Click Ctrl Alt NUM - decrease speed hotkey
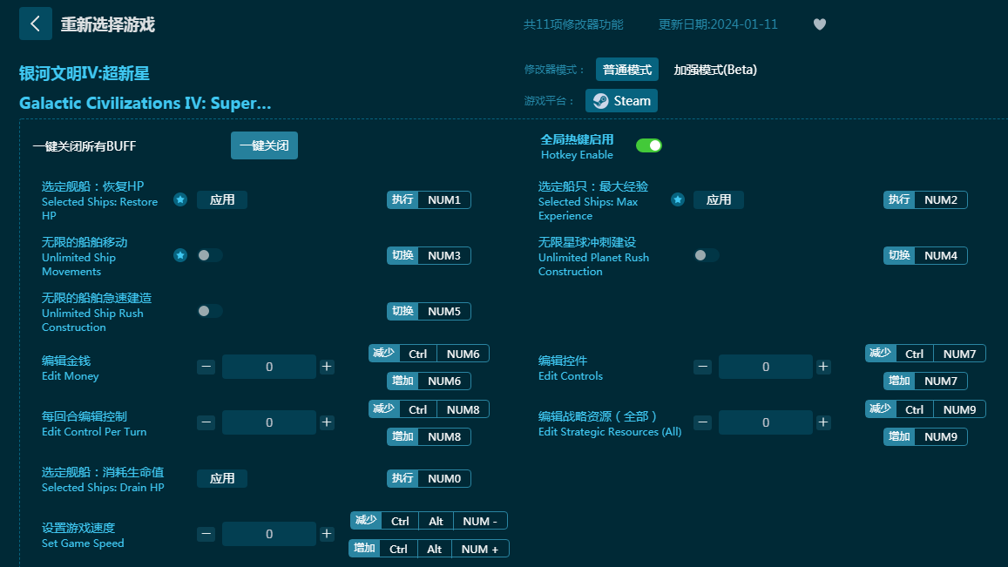Image resolution: width=1008 pixels, height=567 pixels. tap(429, 521)
